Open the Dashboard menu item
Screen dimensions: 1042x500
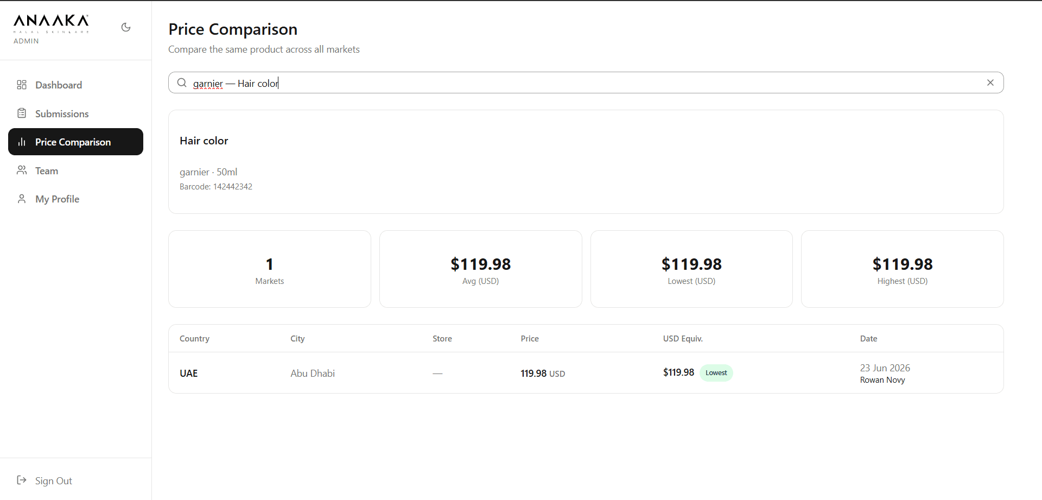coord(75,85)
